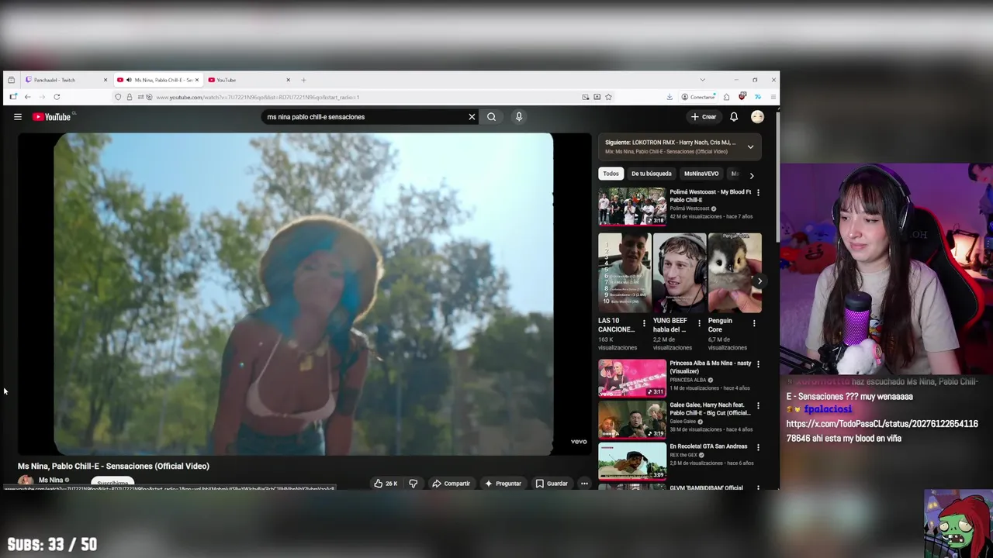993x558 pixels.
Task: Select the MsNinaVEVO filter chip
Action: tap(701, 174)
